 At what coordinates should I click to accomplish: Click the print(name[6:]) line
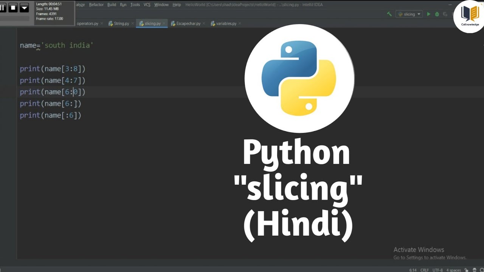tap(51, 104)
